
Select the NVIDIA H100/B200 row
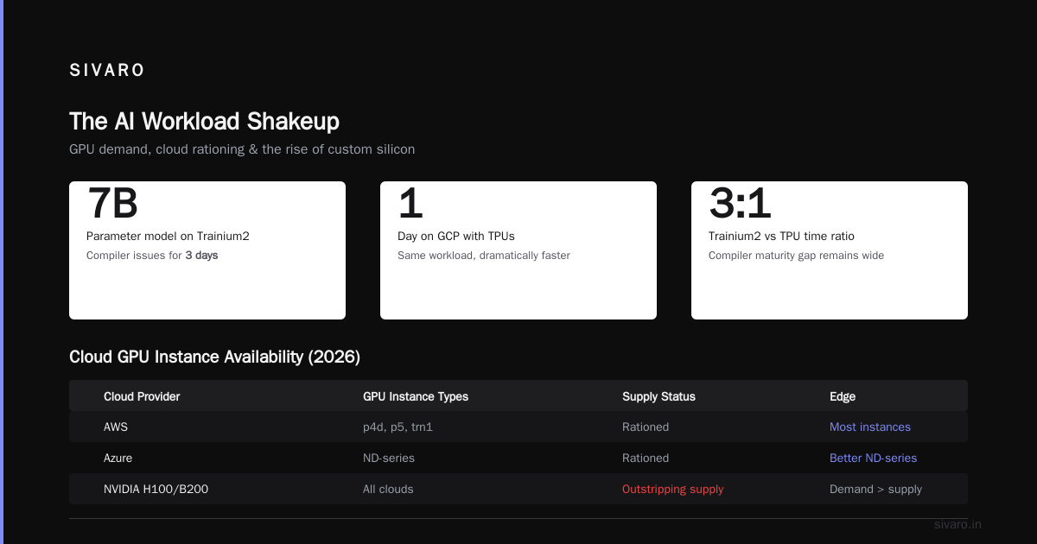(x=518, y=489)
